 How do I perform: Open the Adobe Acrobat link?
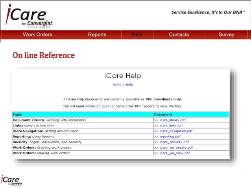97,106
